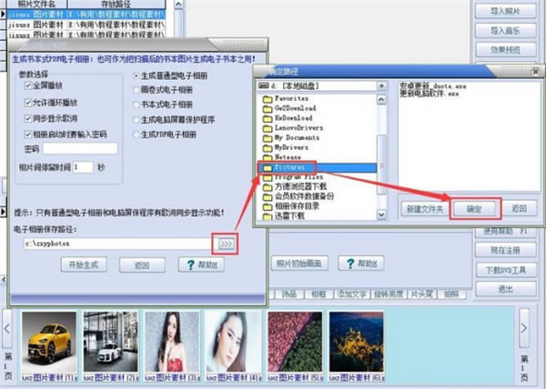
Task: Click the photo file table scroll-up arrow
Action: (x=178, y=5)
